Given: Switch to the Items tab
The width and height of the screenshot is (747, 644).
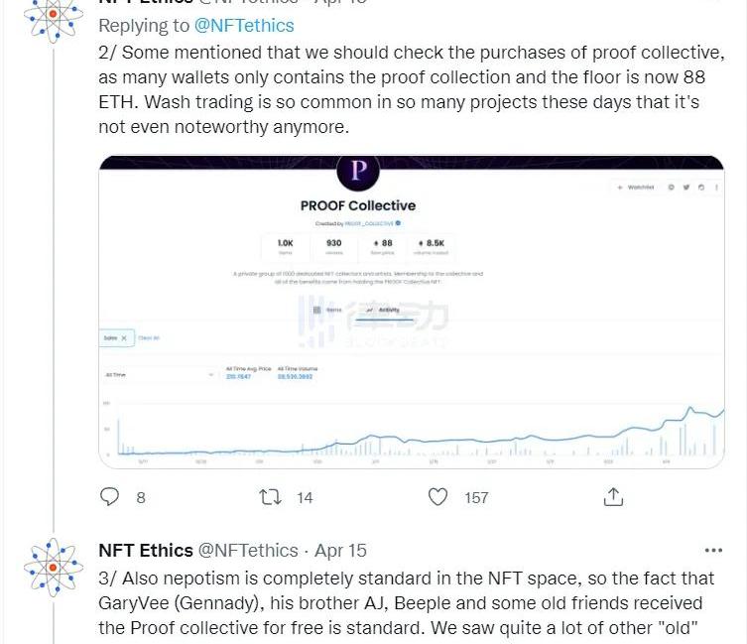Looking at the screenshot, I should [x=327, y=311].
